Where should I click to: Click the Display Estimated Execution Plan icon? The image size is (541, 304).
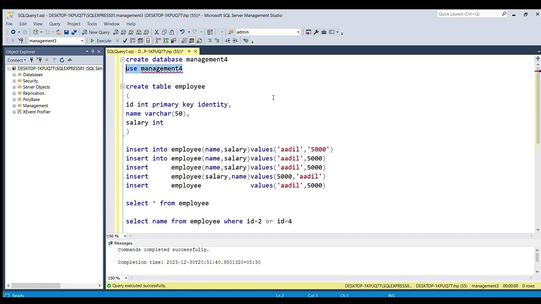pyautogui.click(x=133, y=41)
